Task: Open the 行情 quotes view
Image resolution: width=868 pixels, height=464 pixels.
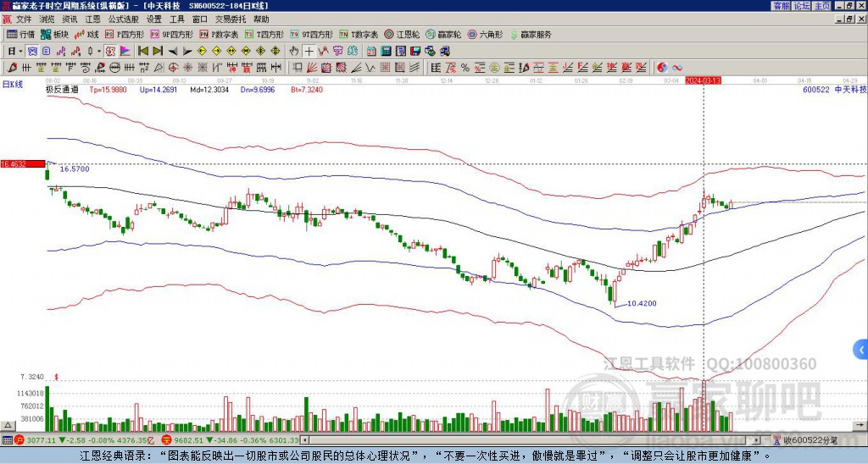Action: coord(20,34)
